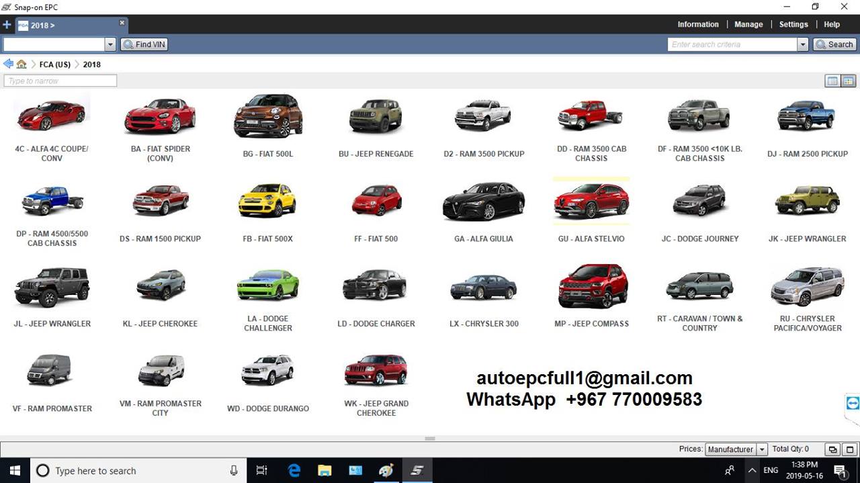Open Task View on the taskbar

click(262, 470)
